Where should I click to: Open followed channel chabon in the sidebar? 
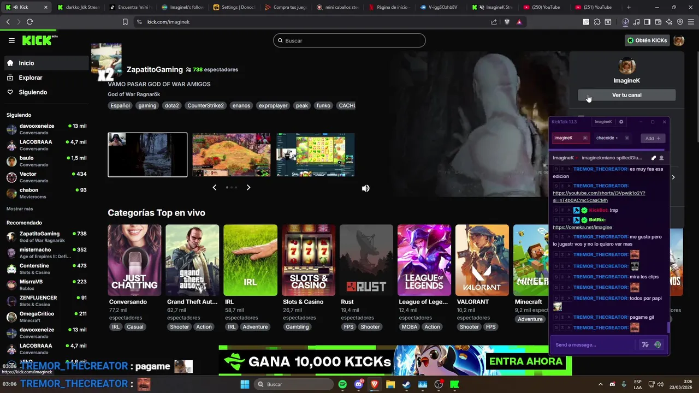46,193
